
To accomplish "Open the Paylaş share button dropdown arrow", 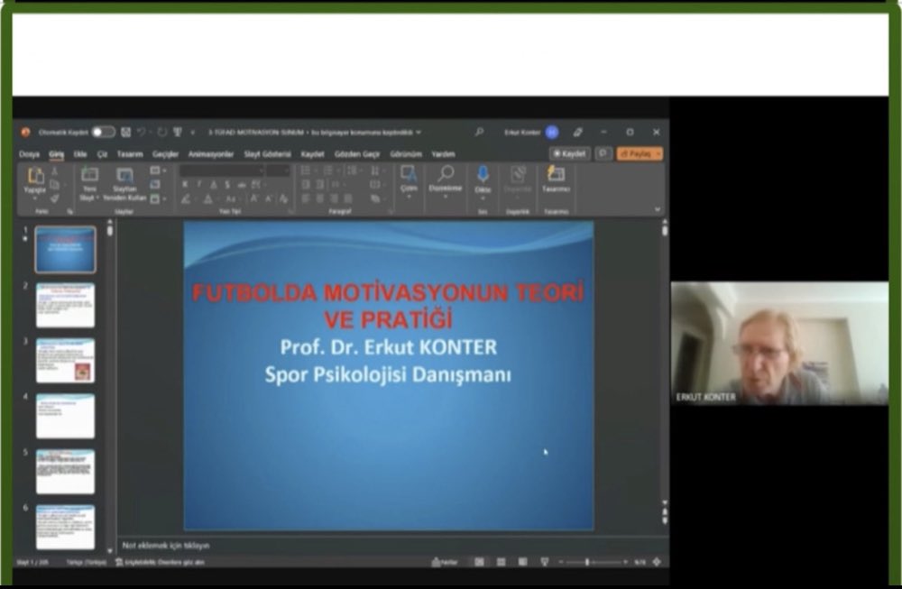I will coord(658,154).
